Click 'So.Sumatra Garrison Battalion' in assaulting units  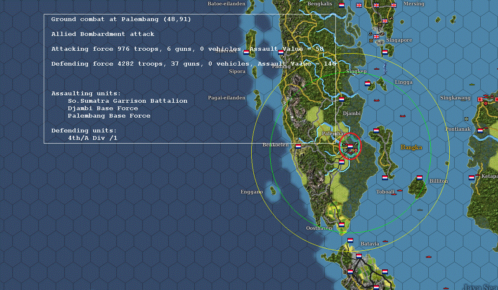click(127, 101)
